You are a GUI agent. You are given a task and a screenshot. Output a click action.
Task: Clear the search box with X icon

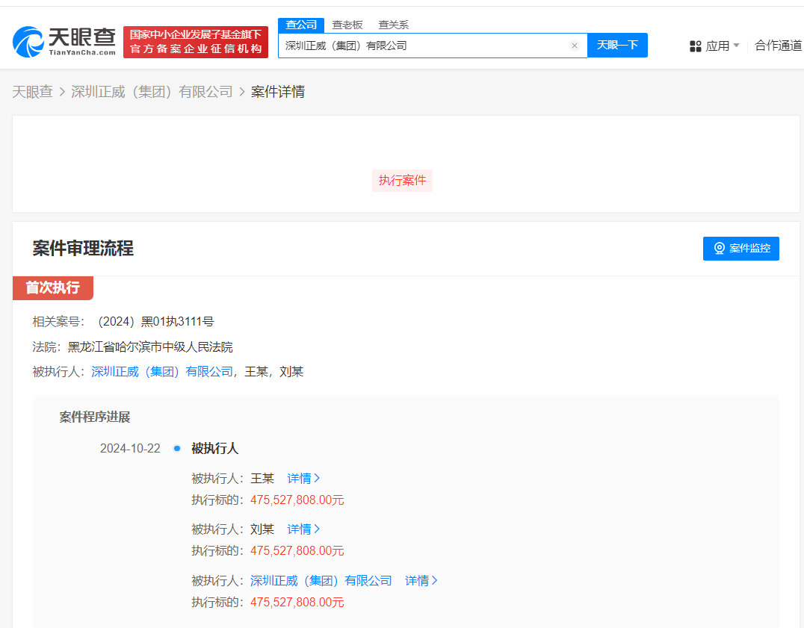coord(575,46)
